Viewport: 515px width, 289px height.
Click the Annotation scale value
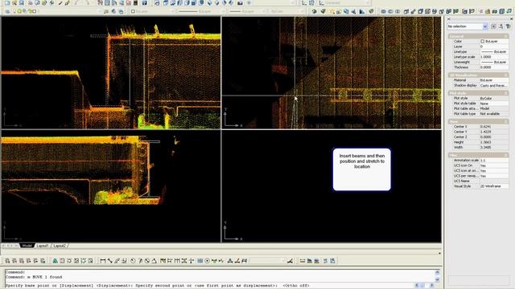tap(493, 161)
